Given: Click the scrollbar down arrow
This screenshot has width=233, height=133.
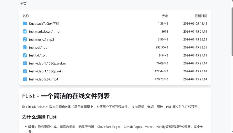Looking at the screenshot, I should (x=232, y=131).
